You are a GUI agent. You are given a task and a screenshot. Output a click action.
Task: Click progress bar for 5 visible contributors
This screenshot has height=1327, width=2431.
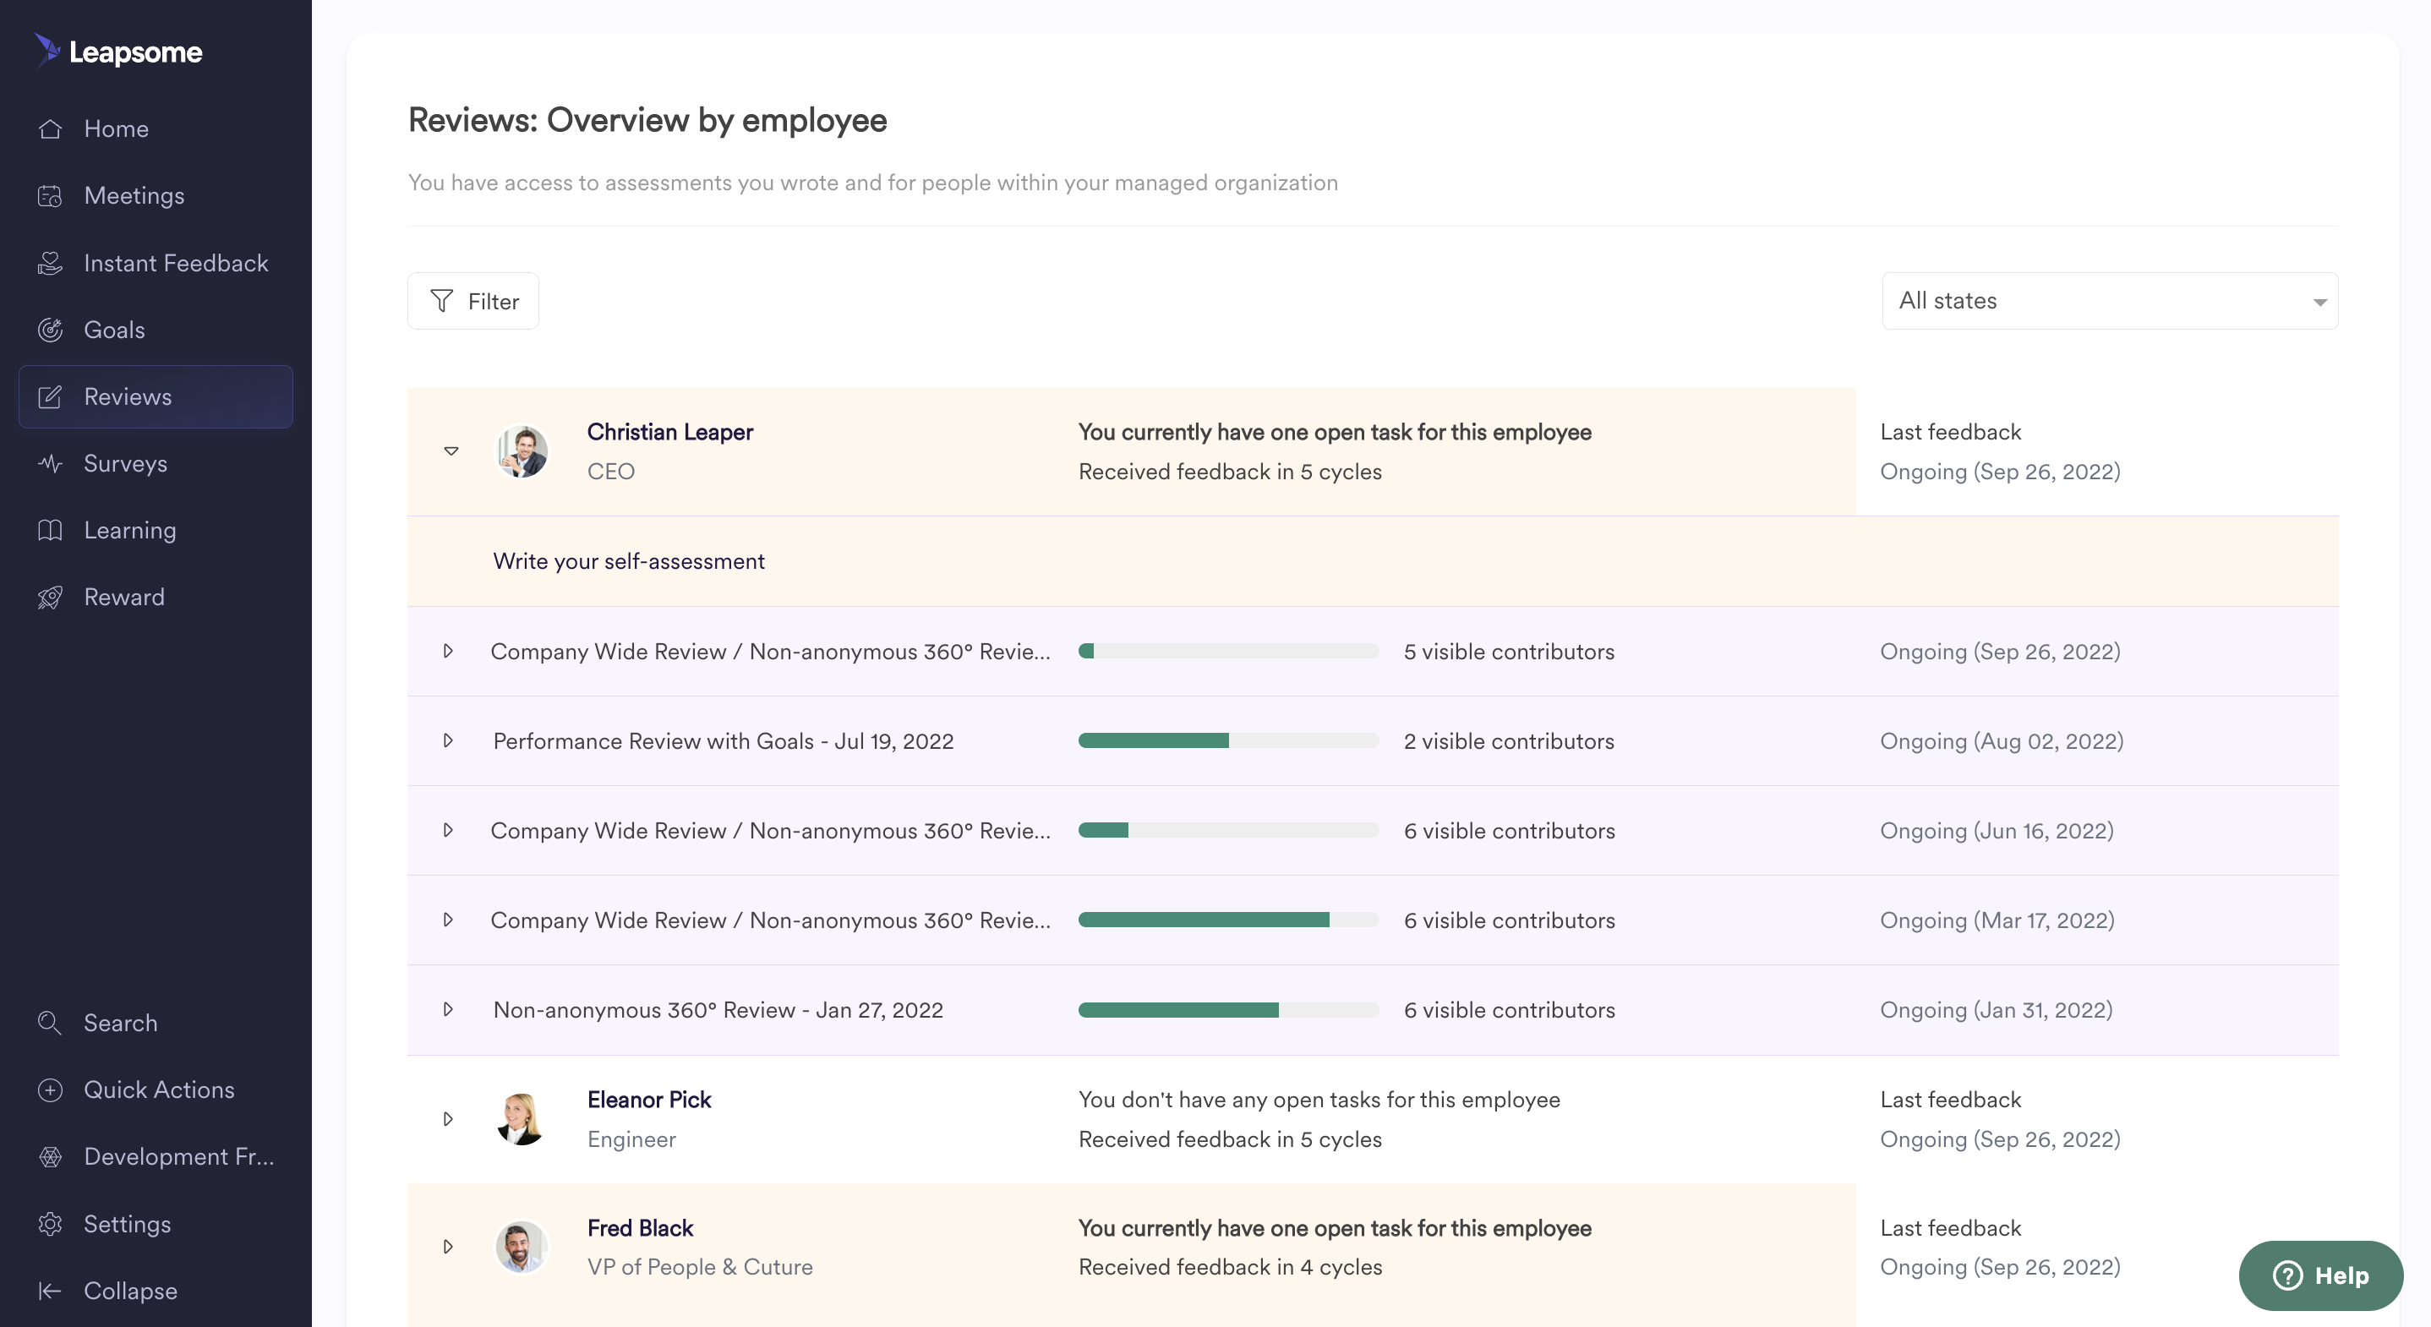1229,651
